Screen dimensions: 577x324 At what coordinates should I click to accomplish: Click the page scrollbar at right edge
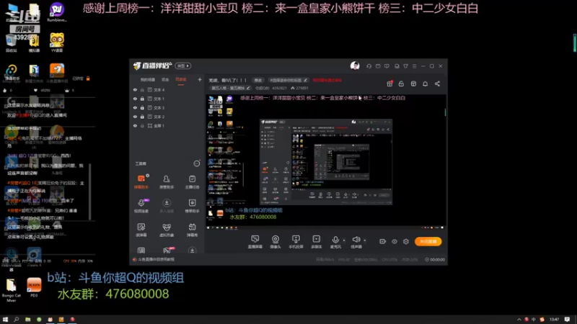575,42
